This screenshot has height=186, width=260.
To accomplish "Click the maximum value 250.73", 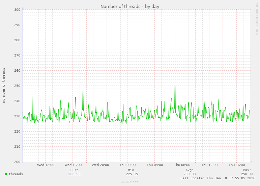I will tap(247, 174).
